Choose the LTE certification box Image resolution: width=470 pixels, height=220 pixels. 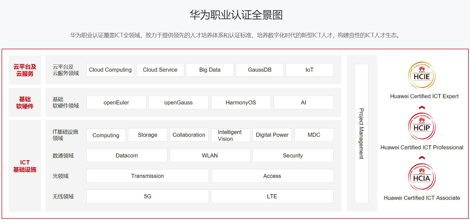click(272, 196)
